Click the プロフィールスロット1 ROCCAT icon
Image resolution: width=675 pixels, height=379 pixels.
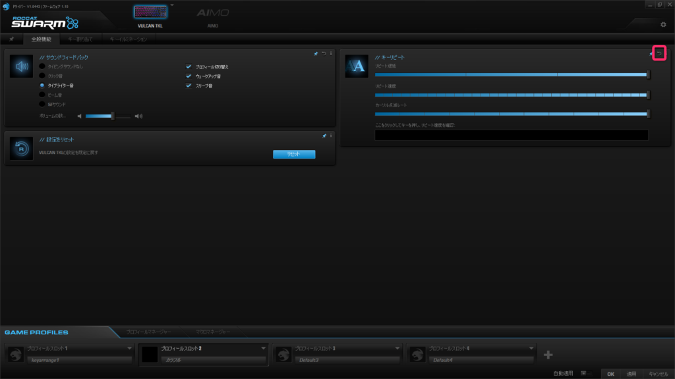[x=16, y=355]
